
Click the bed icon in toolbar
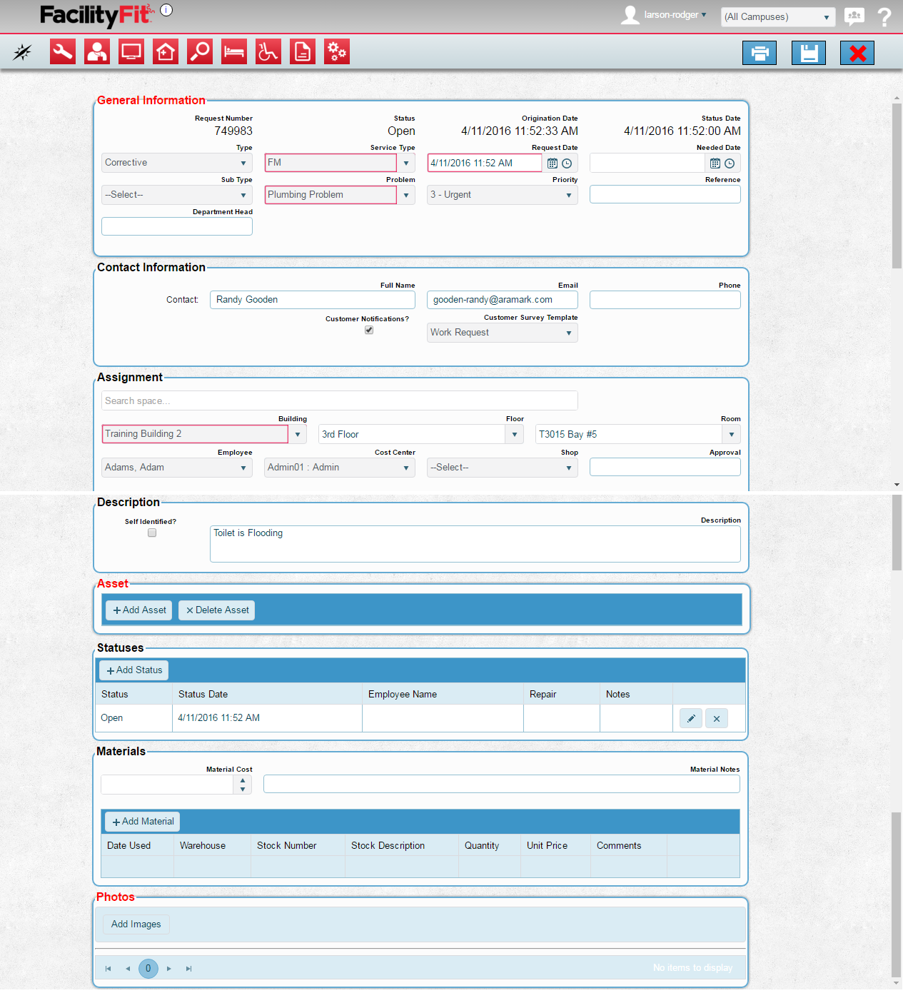(x=234, y=52)
